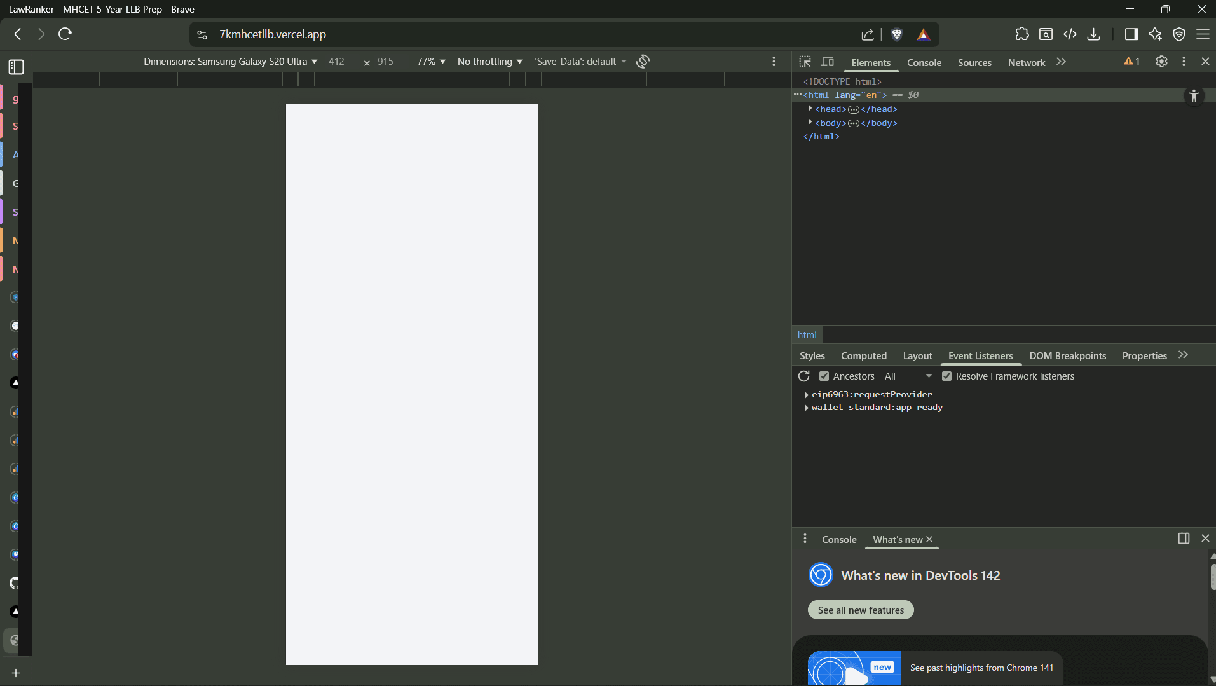The width and height of the screenshot is (1216, 686).
Task: Click the rotate device orientation icon
Action: pyautogui.click(x=643, y=61)
